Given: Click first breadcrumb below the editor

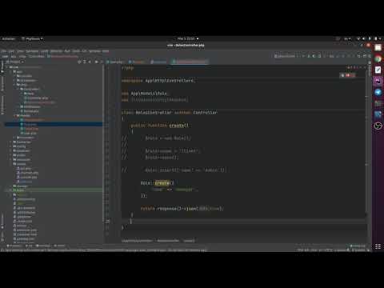Looking at the screenshot, I should [x=137, y=241].
